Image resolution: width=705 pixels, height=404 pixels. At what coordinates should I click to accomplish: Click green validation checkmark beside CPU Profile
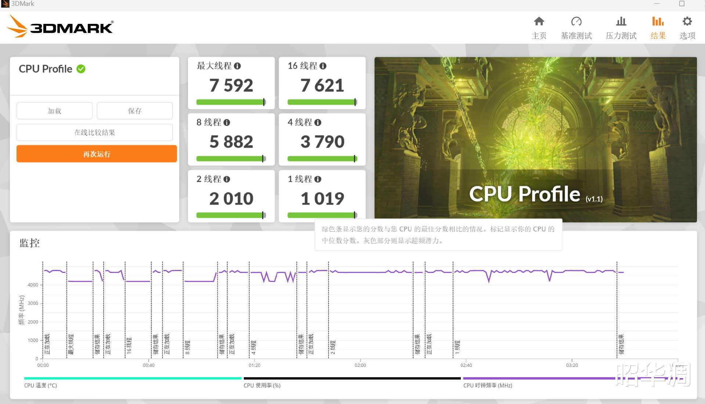click(x=81, y=69)
